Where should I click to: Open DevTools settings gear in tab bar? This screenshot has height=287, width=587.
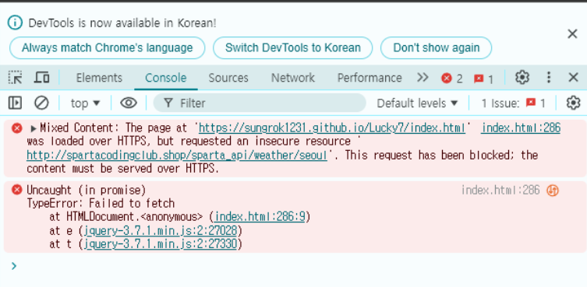tap(522, 78)
